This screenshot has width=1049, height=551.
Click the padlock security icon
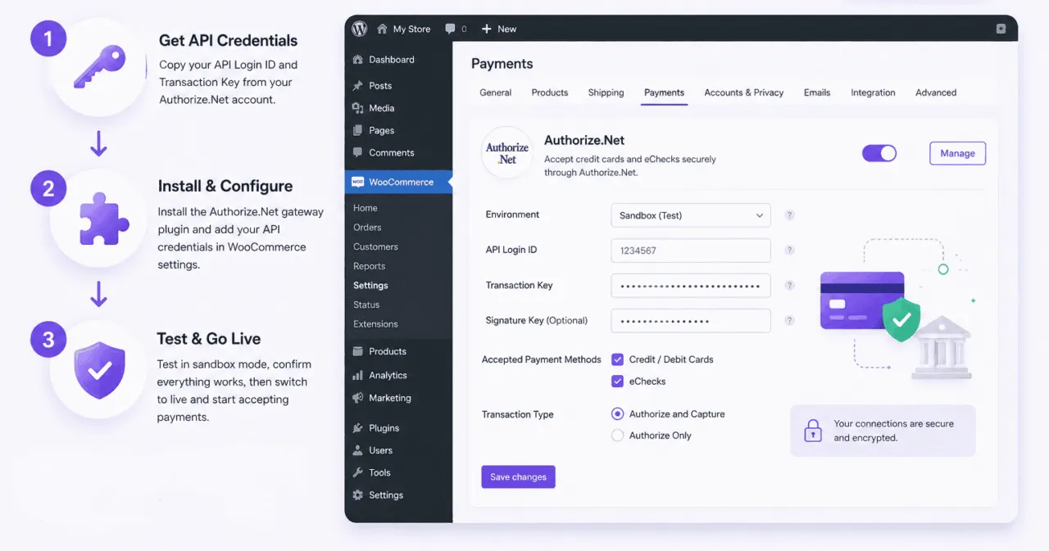(812, 431)
